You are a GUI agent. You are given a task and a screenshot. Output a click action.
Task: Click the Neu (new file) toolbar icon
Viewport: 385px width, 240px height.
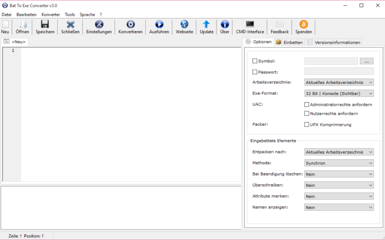coord(5,24)
